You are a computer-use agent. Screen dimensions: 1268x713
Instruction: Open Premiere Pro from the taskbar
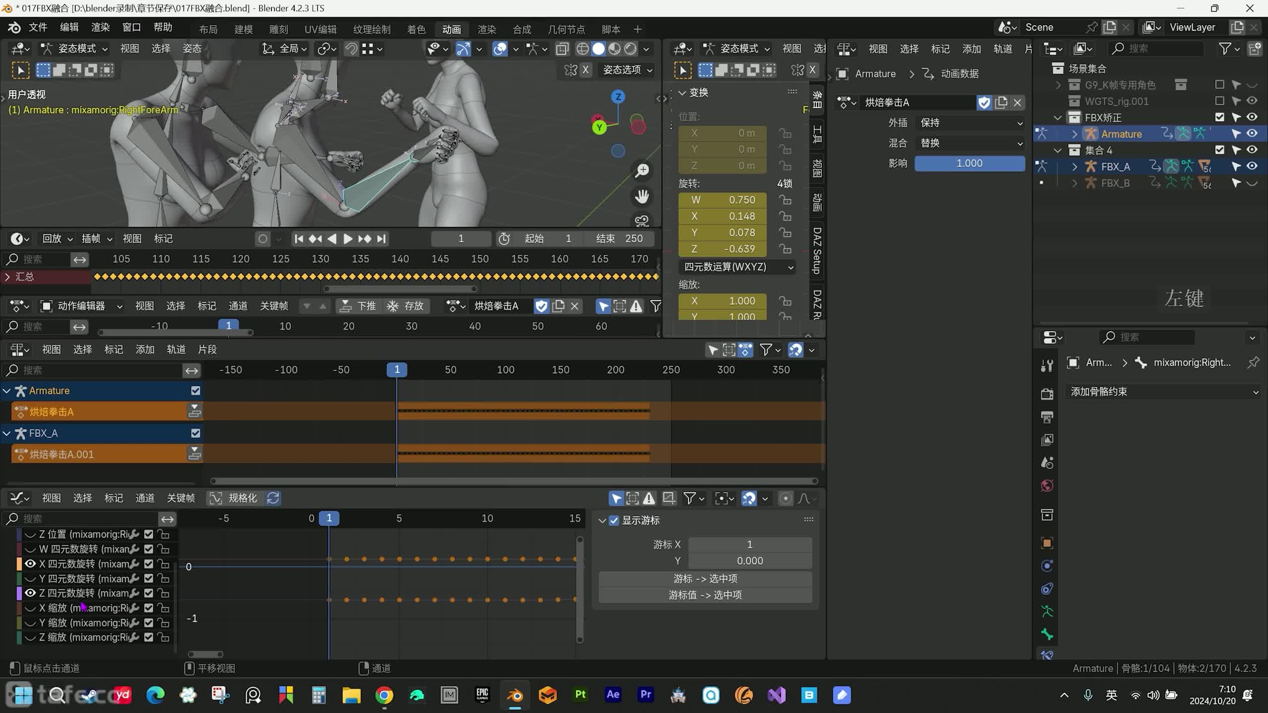click(646, 695)
